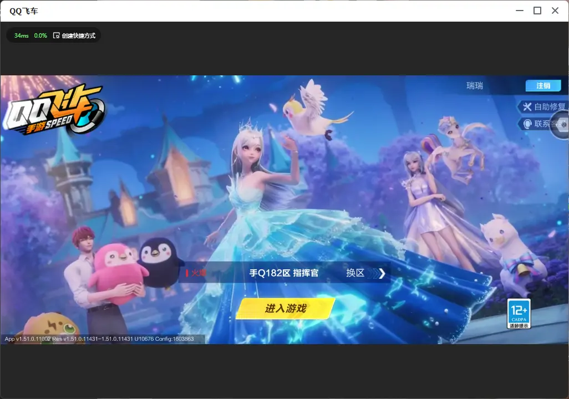Click 换区 to switch server
569x399 pixels.
355,273
